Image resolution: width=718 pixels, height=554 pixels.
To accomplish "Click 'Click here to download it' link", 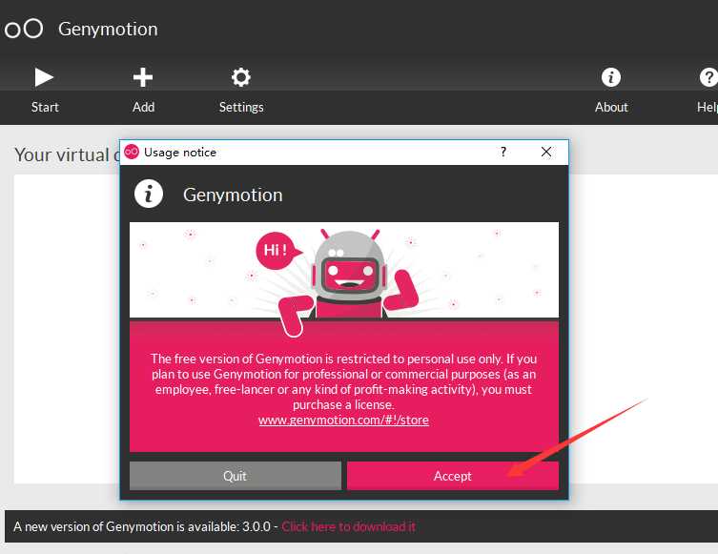I will 348,526.
